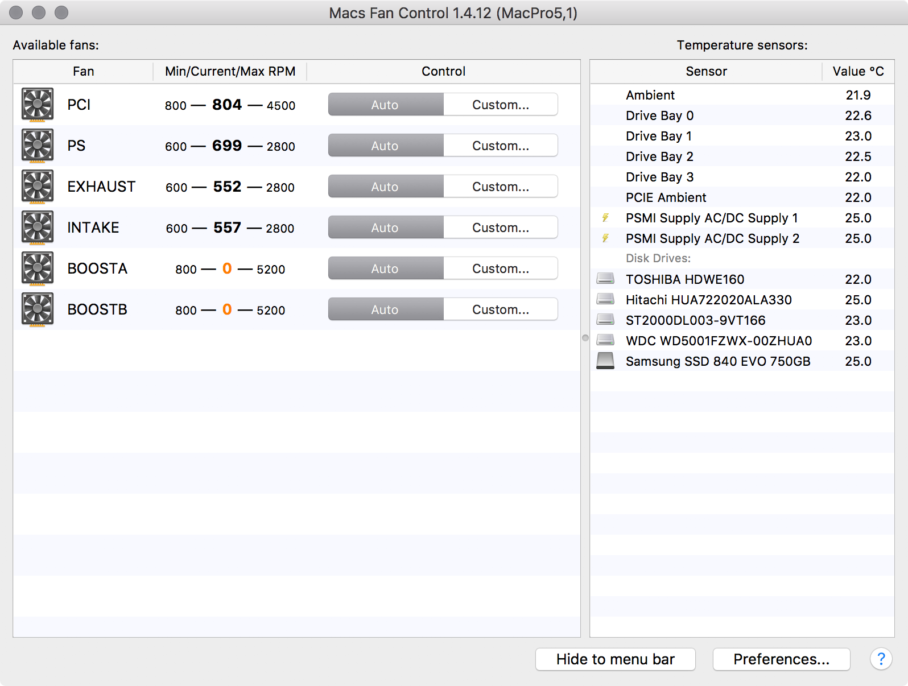Set INTAKE fan to Auto
This screenshot has width=908, height=686.
tap(386, 228)
